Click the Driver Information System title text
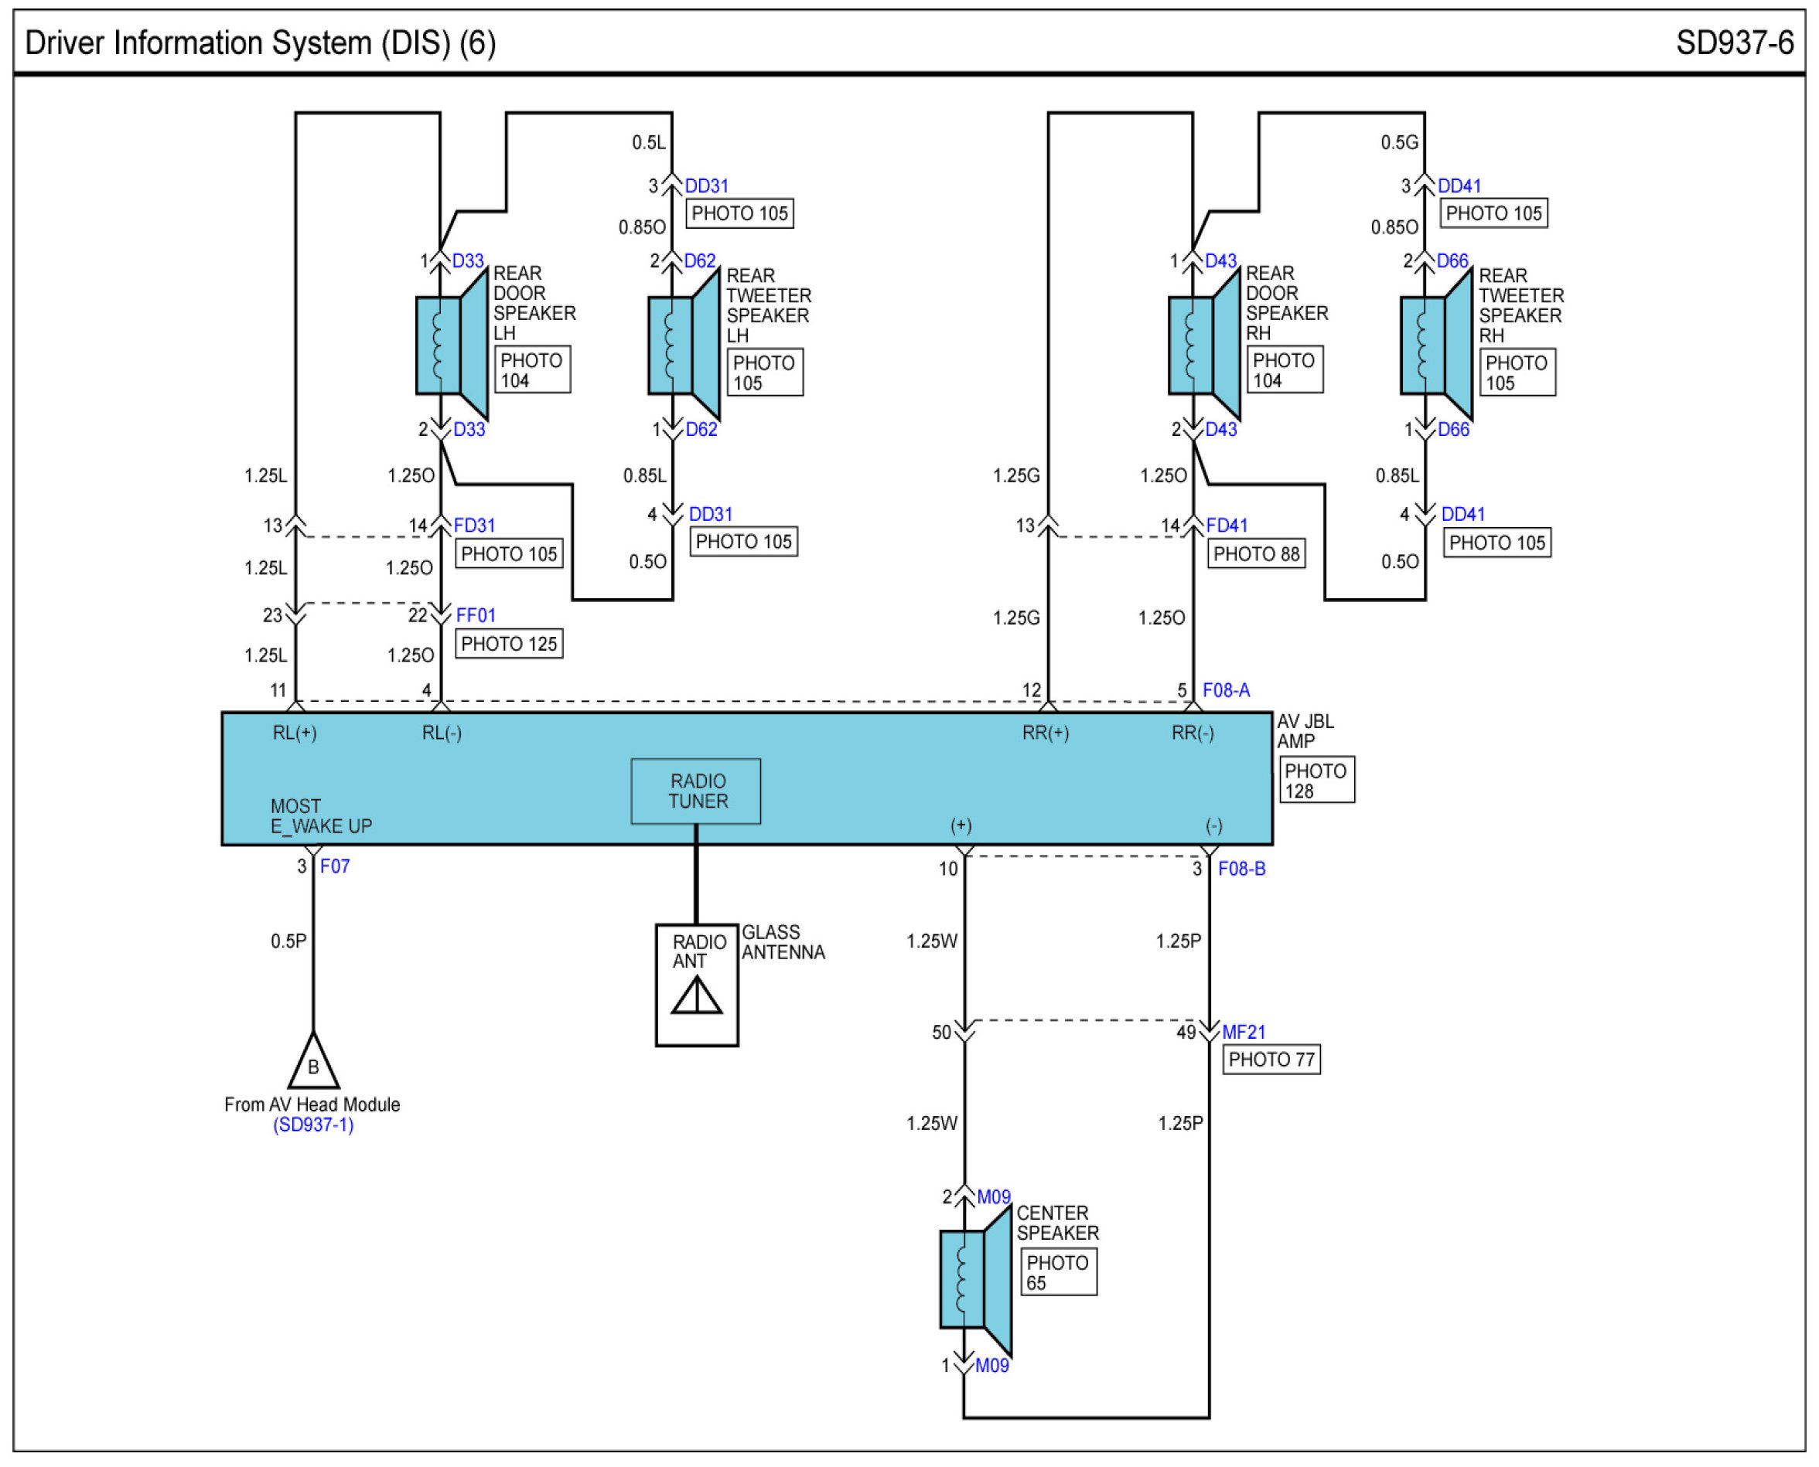The image size is (1819, 1467). click(x=261, y=43)
